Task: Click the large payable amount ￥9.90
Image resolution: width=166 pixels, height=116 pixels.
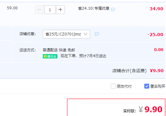Action: pos(150,109)
